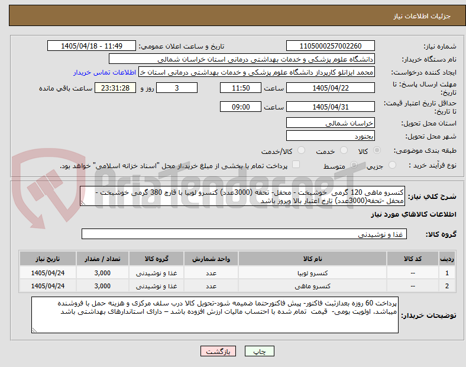Click row number 1 cell
This screenshot has width=466, height=367.
(x=447, y=273)
